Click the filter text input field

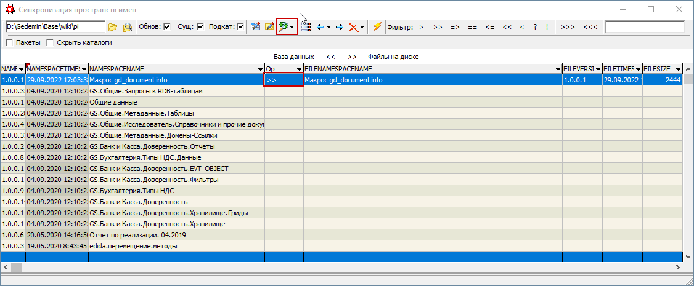point(645,27)
